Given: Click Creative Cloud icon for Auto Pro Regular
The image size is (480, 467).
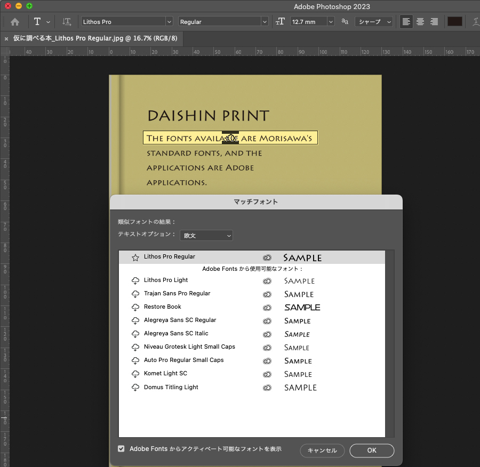Looking at the screenshot, I should click(267, 361).
